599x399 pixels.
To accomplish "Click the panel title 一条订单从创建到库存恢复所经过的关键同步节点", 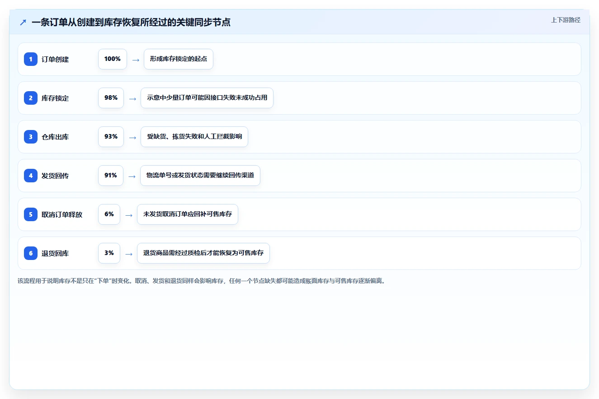I will pyautogui.click(x=131, y=23).
